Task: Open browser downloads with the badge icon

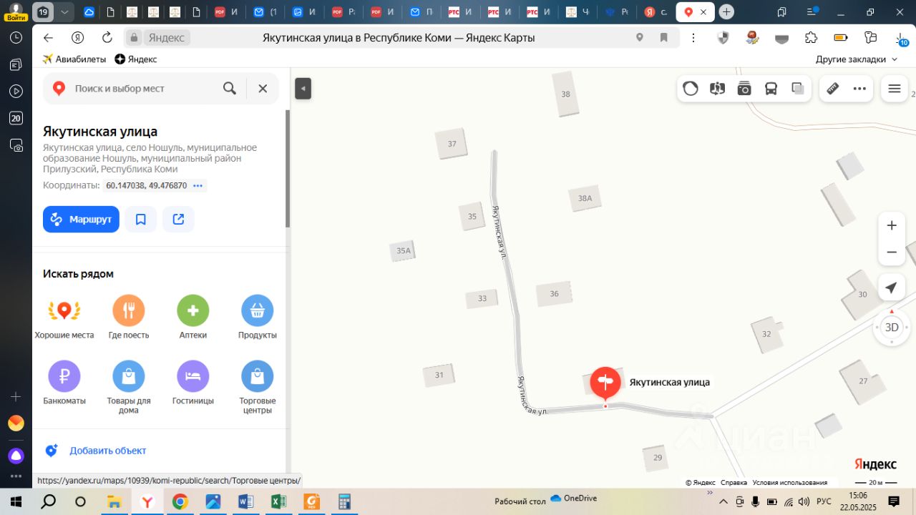Action: pos(901,39)
